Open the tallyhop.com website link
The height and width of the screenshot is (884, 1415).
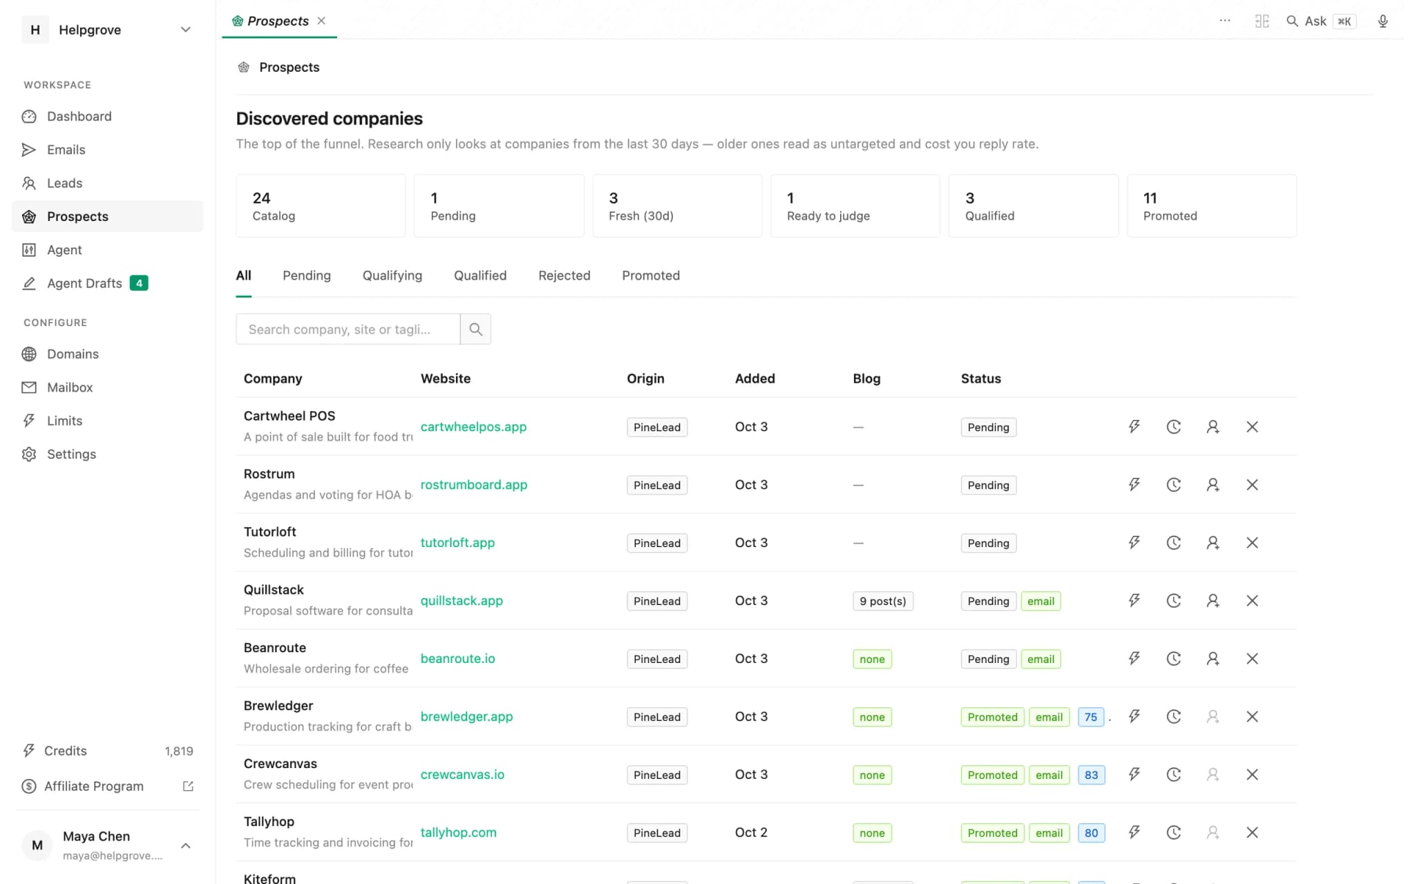pos(459,833)
